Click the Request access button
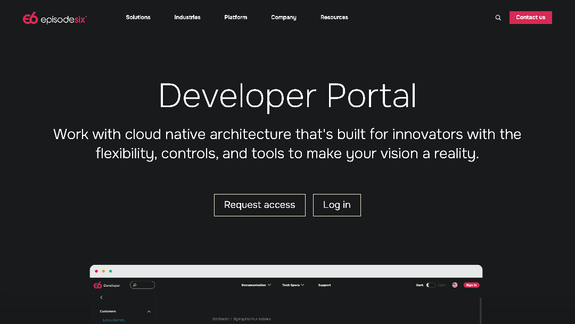Screen dimensions: 575x324 tap(260, 205)
